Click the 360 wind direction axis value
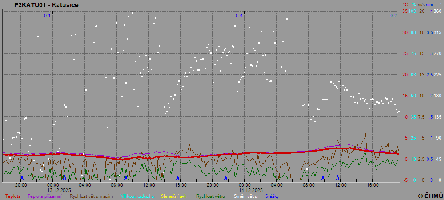Viewport: 444px width, 200px height. [437, 11]
